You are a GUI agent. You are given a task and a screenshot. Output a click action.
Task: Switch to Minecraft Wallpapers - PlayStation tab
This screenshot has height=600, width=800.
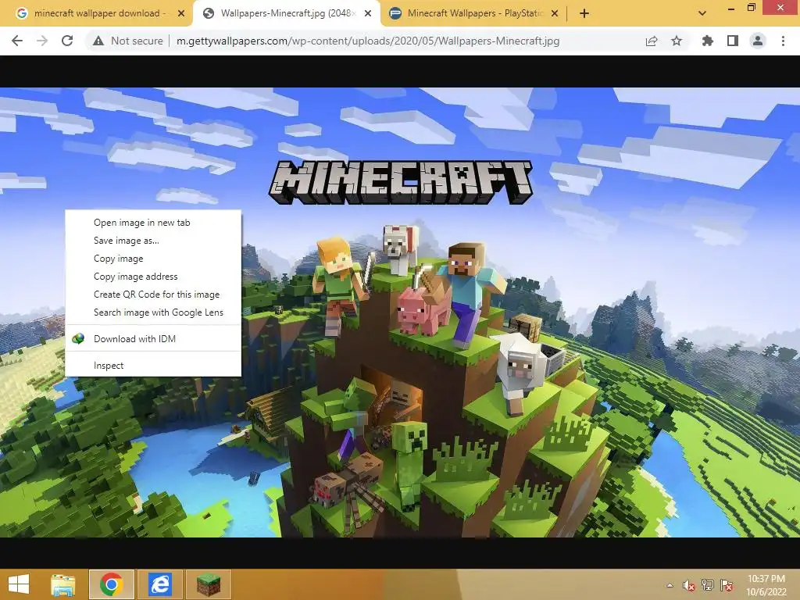click(x=473, y=13)
